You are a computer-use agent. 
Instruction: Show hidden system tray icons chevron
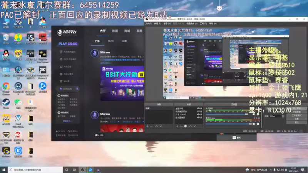(271, 170)
